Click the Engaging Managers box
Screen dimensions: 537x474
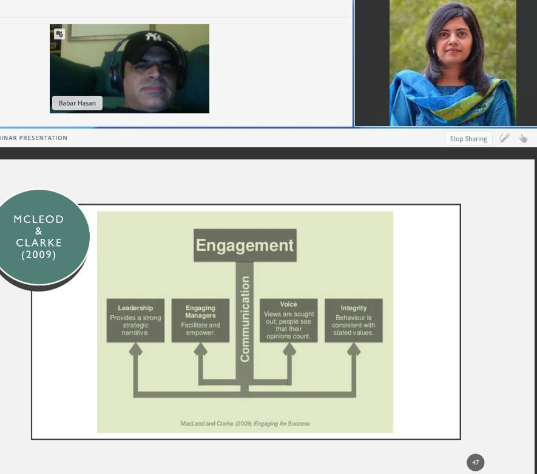click(x=200, y=320)
